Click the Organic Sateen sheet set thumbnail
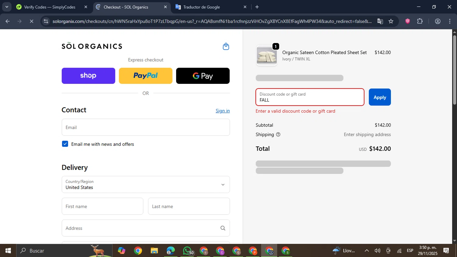 (267, 55)
